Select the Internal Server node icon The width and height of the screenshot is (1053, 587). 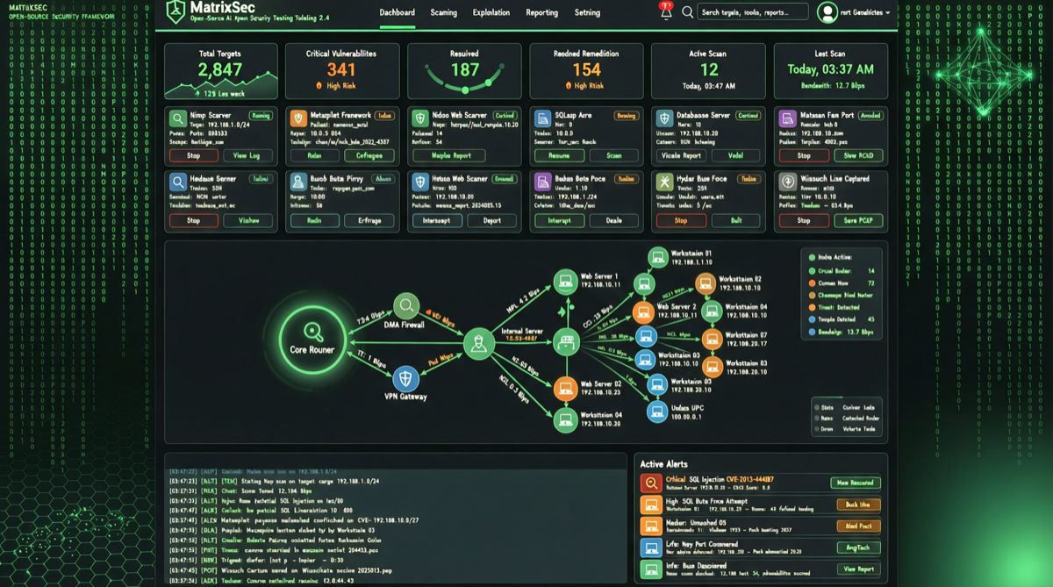point(562,342)
